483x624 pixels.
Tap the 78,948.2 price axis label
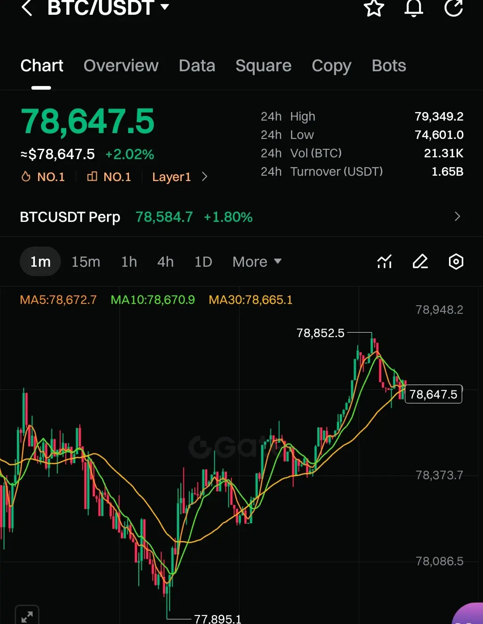coord(440,310)
